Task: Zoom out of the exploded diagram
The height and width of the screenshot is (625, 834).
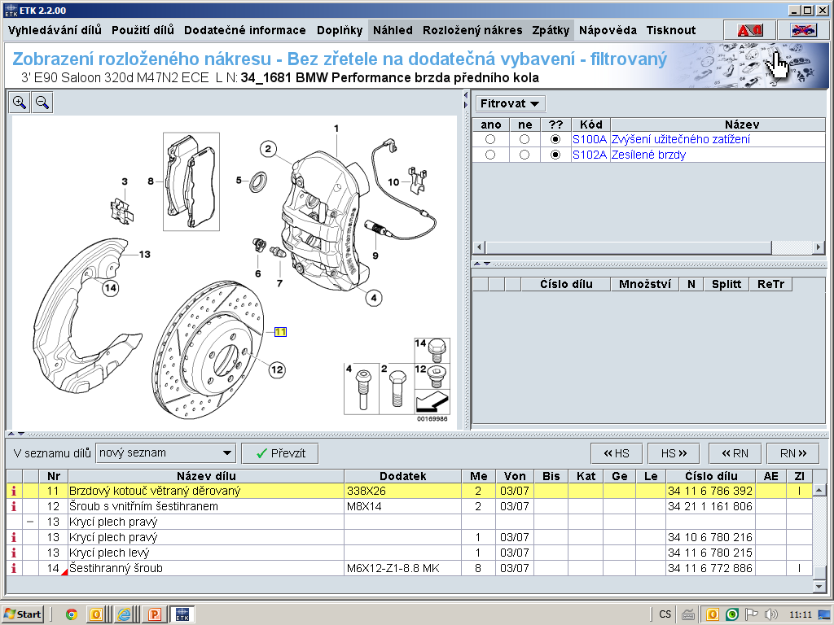Action: [42, 103]
